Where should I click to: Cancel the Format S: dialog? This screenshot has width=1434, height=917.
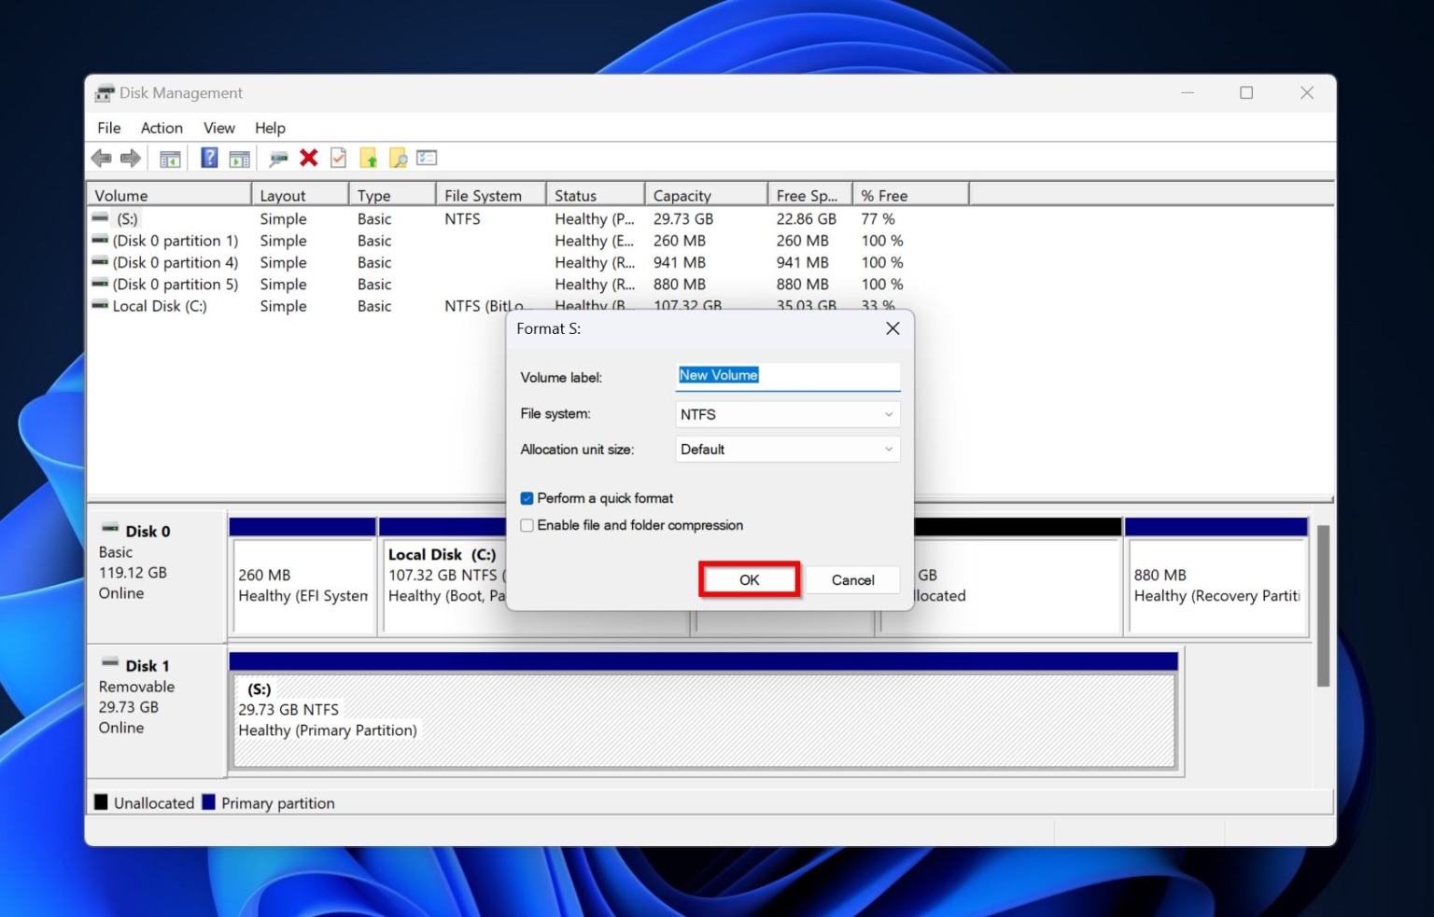(x=852, y=579)
